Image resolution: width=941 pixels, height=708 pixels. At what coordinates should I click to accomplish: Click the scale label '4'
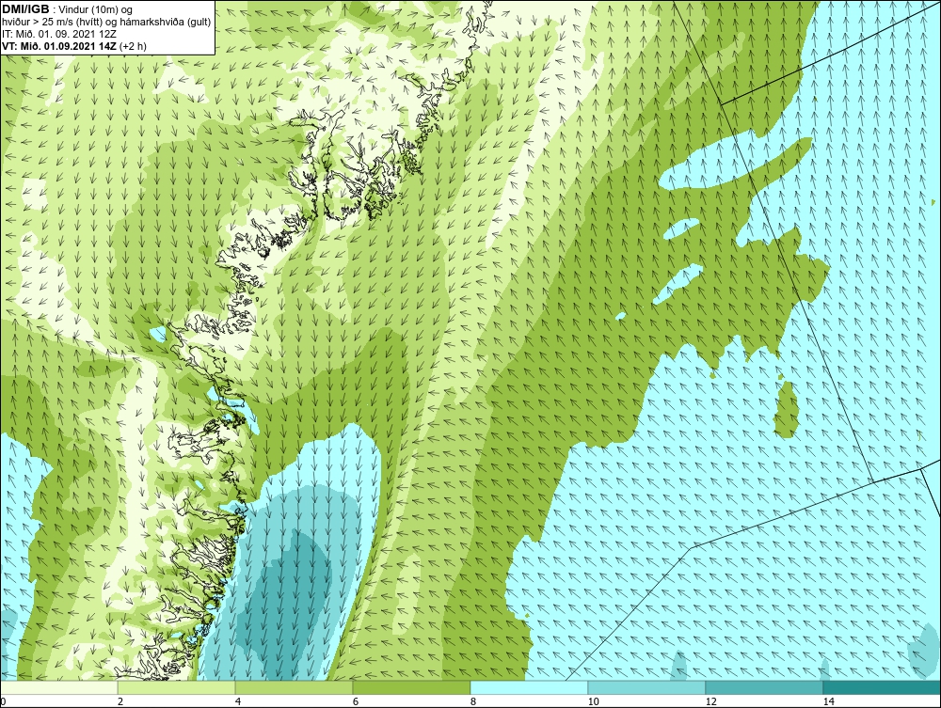[238, 701]
